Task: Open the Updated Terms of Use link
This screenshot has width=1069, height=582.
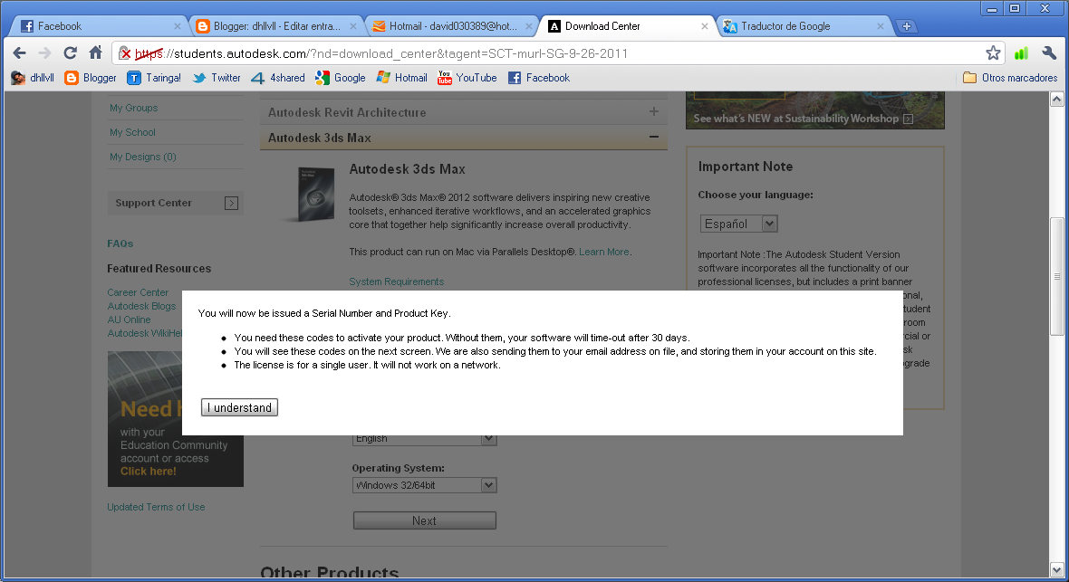Action: (x=156, y=507)
